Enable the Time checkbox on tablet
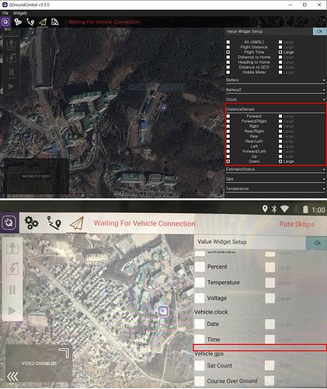Image resolution: width=327 pixels, height=389 pixels. (x=200, y=339)
